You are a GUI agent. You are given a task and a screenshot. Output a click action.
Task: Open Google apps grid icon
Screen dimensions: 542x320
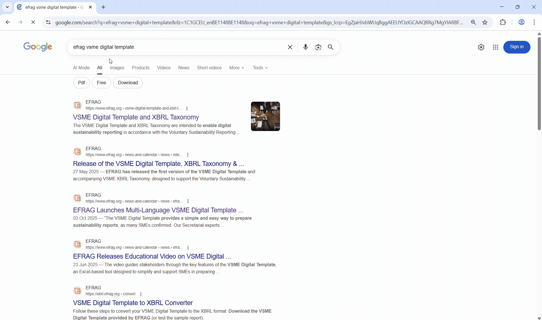click(x=495, y=47)
